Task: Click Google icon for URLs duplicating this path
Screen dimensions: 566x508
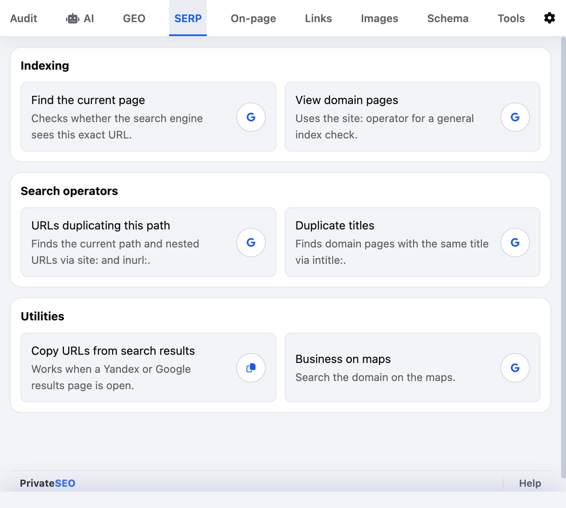Action: (x=251, y=243)
